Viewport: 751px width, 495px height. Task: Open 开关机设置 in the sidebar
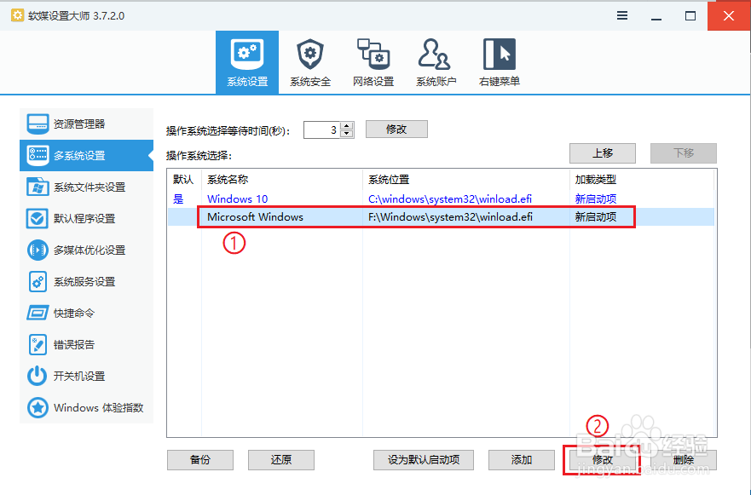pyautogui.click(x=87, y=377)
